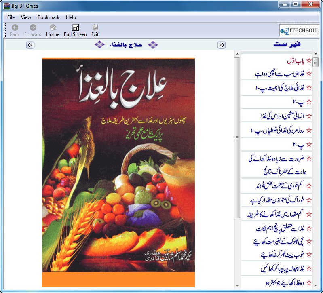Screen dimensions: 323x293
Task: Open 'غذائی علاج کی اہمیت، پ-۱' chapter
Action: point(280,88)
